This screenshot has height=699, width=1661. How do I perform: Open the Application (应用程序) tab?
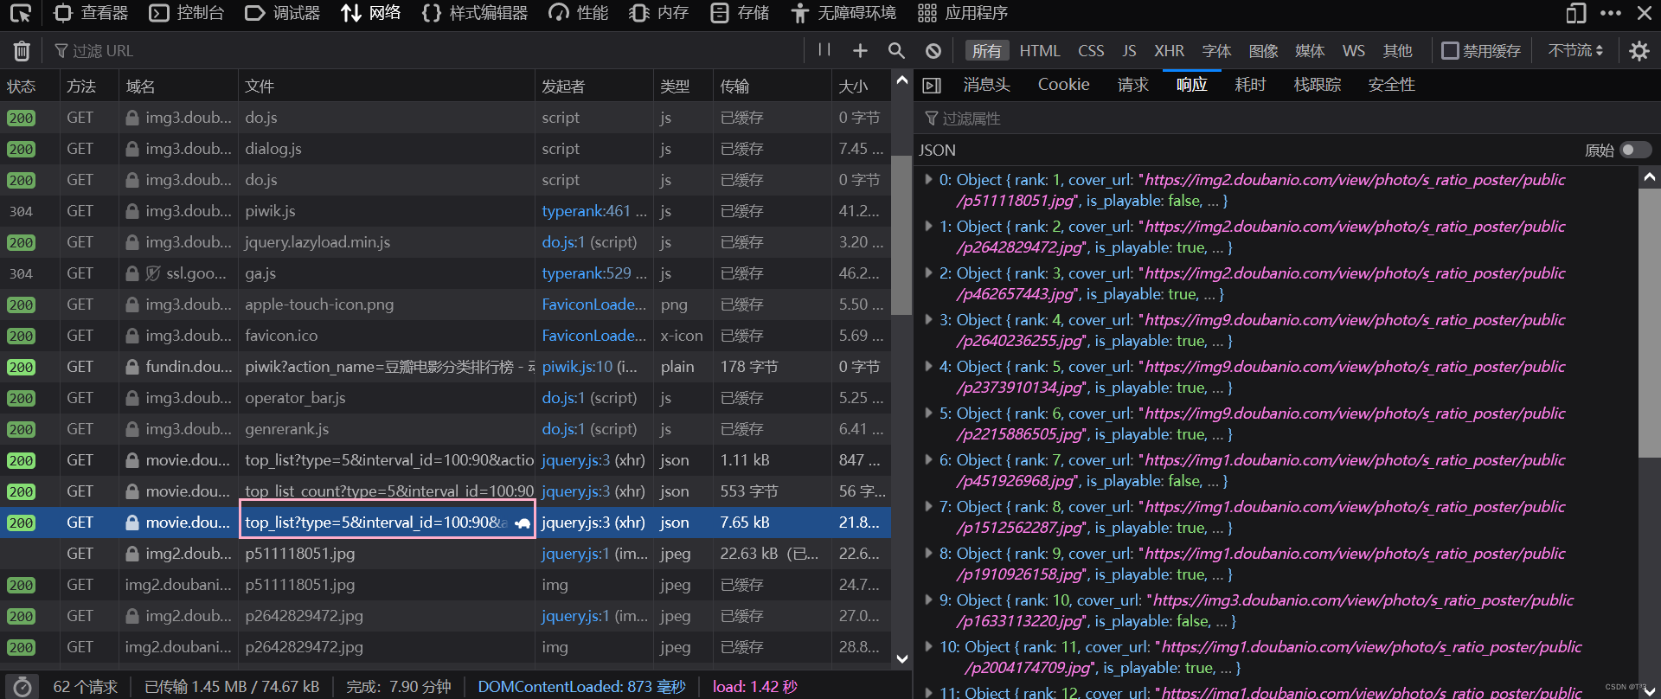(963, 13)
